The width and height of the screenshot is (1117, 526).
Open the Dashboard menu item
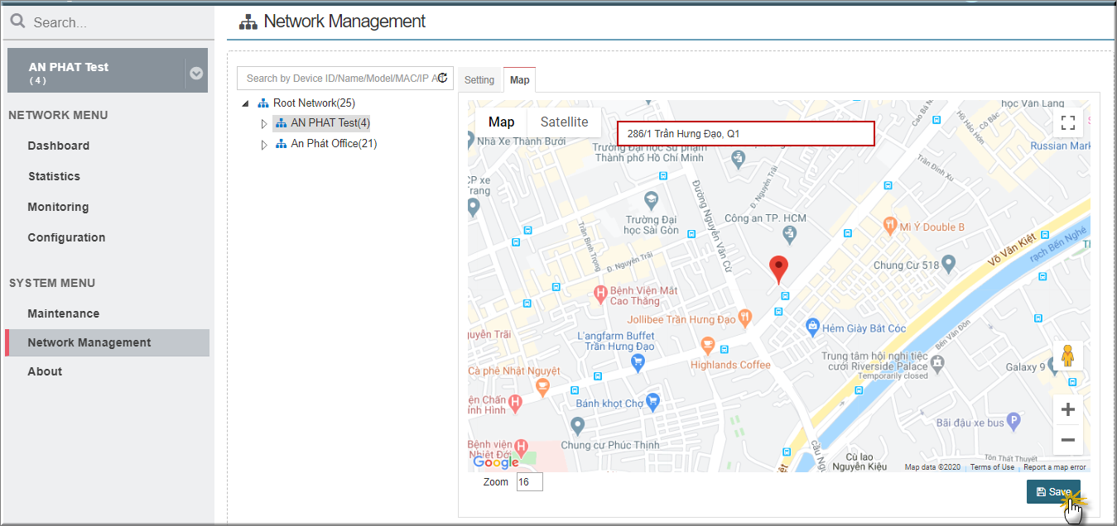[x=58, y=146]
